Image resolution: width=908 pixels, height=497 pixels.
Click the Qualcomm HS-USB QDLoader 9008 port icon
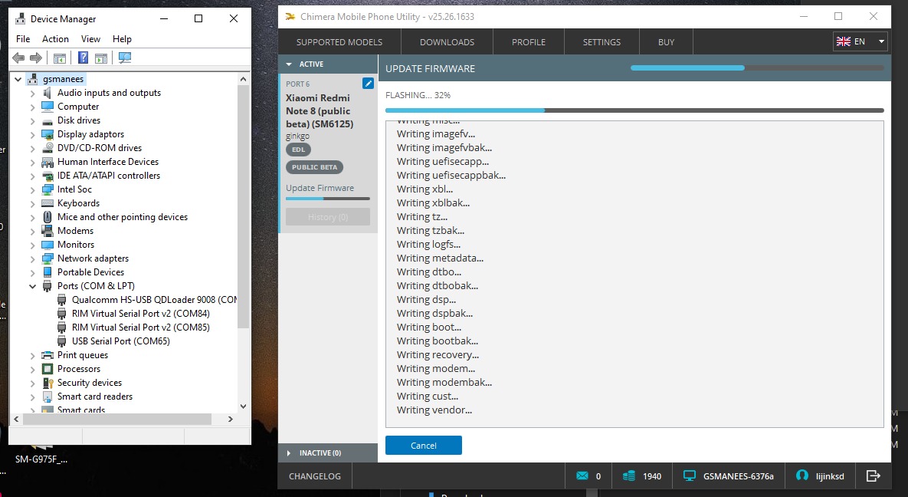pos(62,300)
